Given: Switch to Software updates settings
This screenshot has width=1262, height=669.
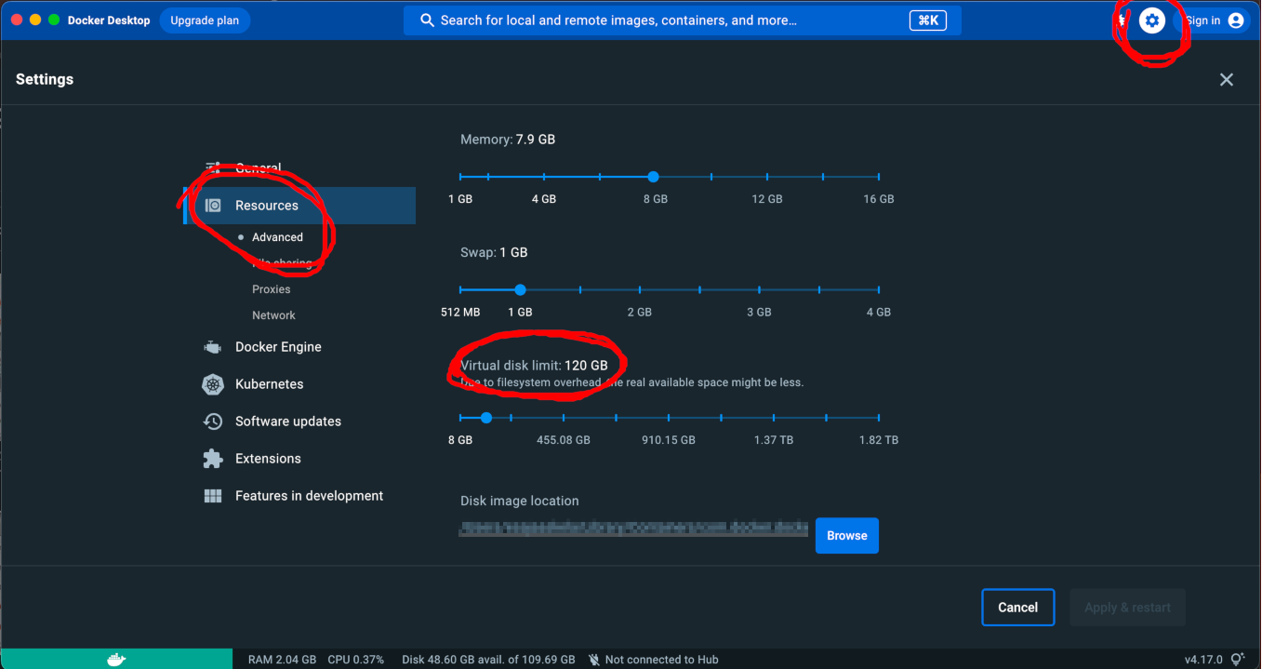Looking at the screenshot, I should 287,421.
